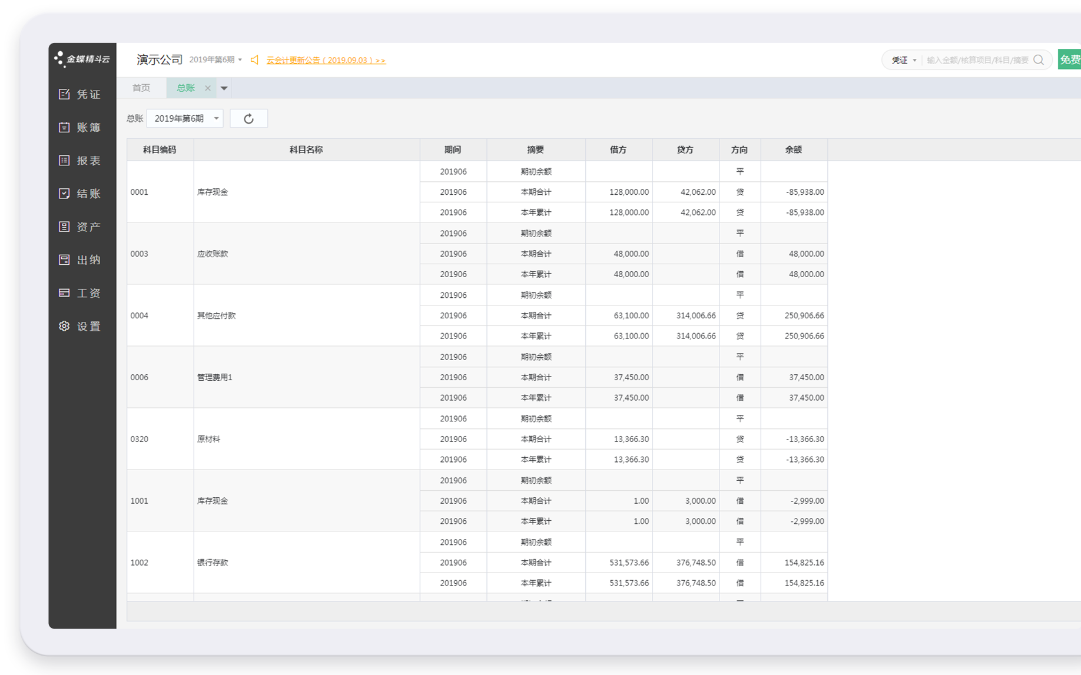Open the 凭证 search type dropdown
Screen dimensions: 1081x675
903,60
